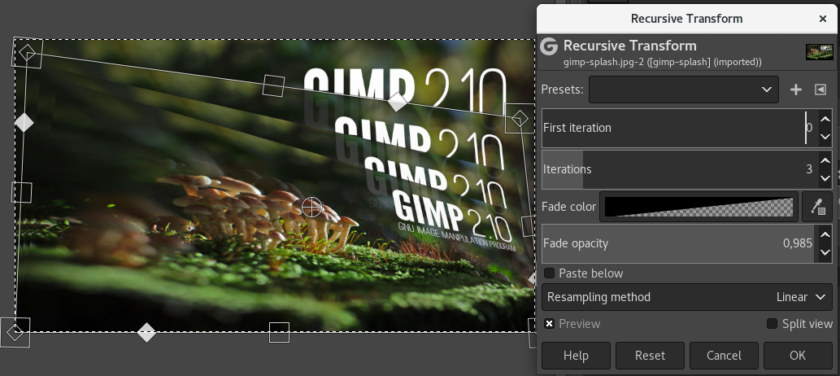Click the Iterations slider bar

point(680,169)
